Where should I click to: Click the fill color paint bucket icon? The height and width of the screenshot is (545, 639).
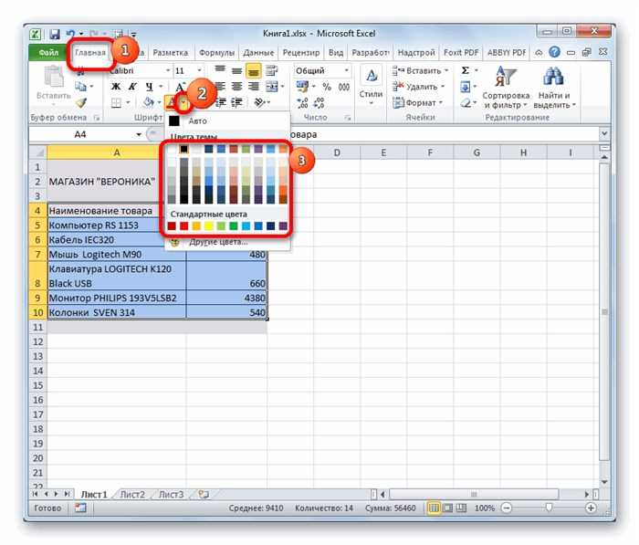click(149, 102)
